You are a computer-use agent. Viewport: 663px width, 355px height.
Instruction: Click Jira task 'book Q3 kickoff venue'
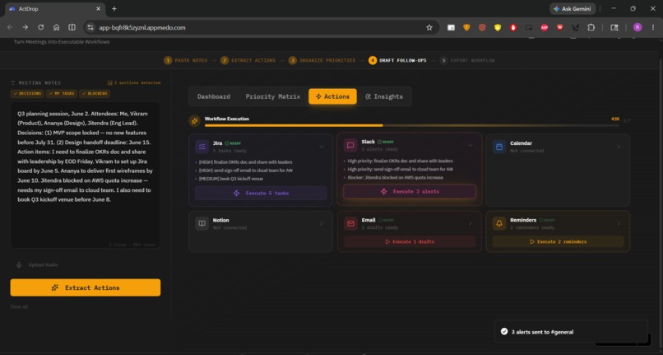pyautogui.click(x=231, y=179)
